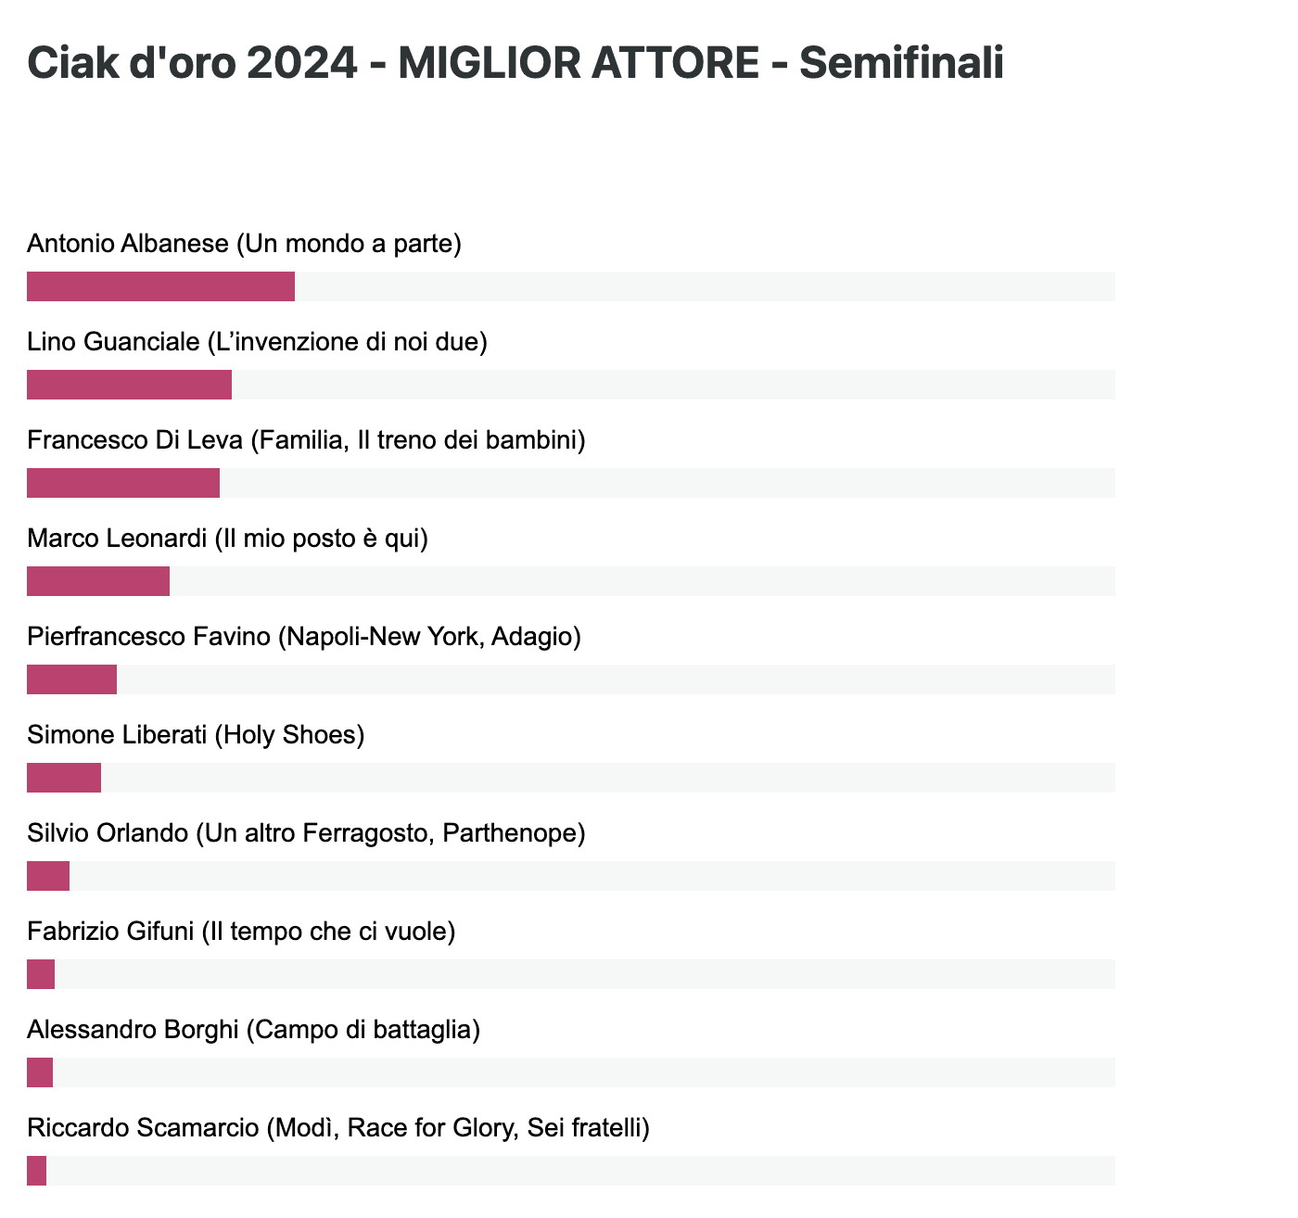1298x1218 pixels.
Task: Click the Ciak d'oro 2024 poll title
Action: pos(515,64)
